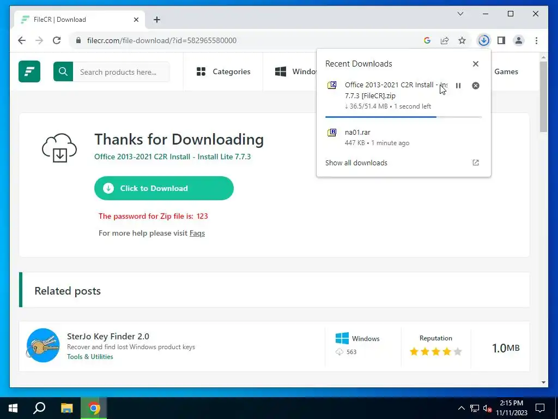558x419 pixels.
Task: Open taskbar search magnifier
Action: [39, 408]
